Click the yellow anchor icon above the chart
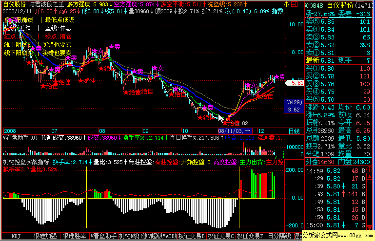The image size is (375, 241). point(287,4)
